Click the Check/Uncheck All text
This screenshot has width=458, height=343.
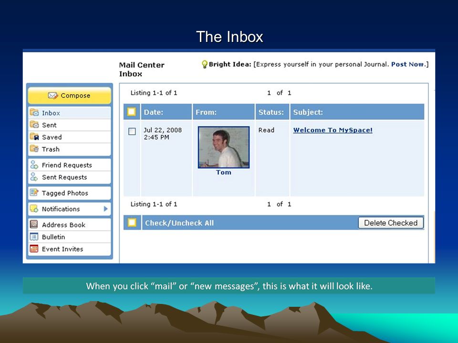pos(179,223)
